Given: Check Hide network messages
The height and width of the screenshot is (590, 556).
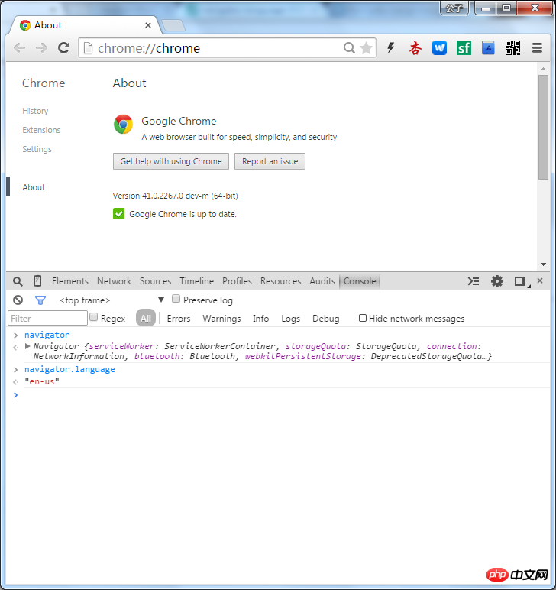Looking at the screenshot, I should tap(363, 318).
